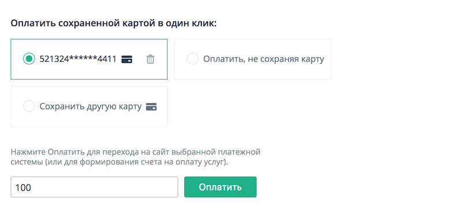The height and width of the screenshot is (212, 462).
Task: Focus the payment amount field showing 100
Action: [94, 187]
